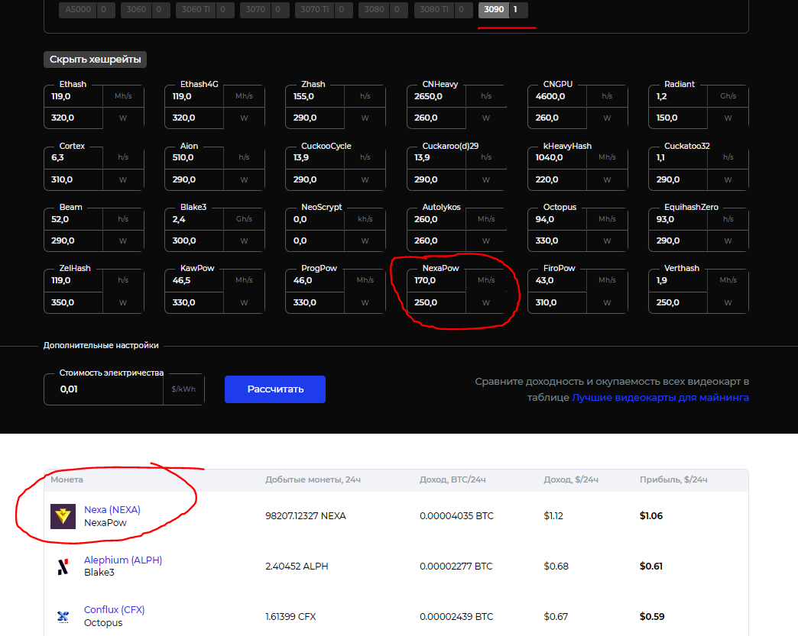Edit Beam hashrate field 52,0

point(73,219)
